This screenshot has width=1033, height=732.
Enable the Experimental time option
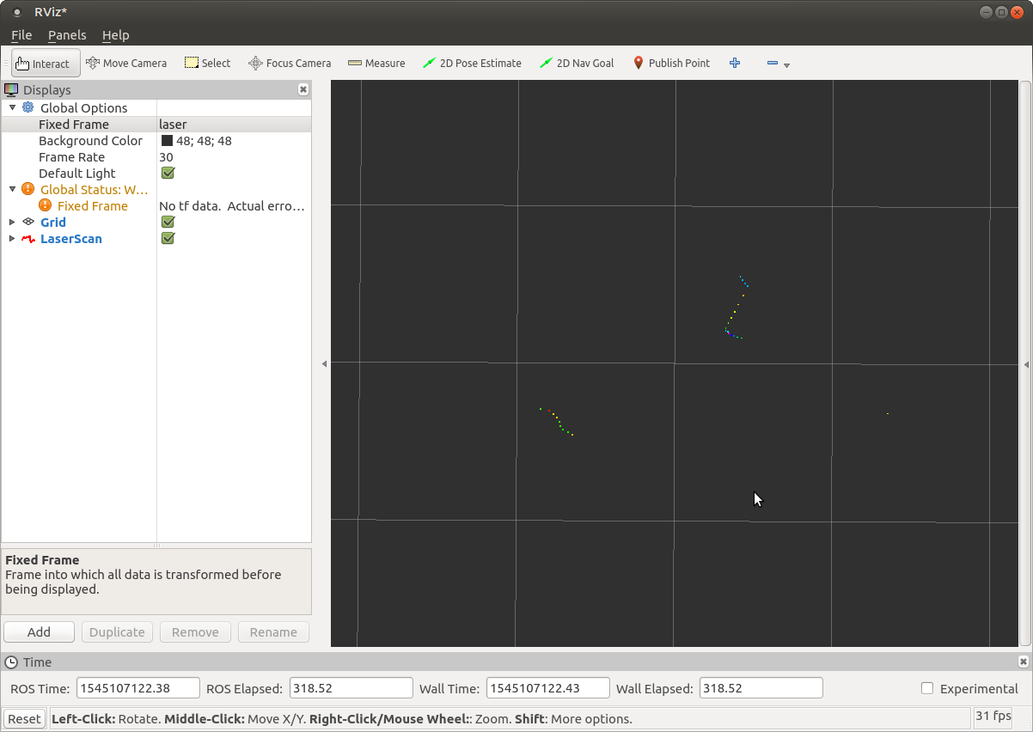coord(926,687)
